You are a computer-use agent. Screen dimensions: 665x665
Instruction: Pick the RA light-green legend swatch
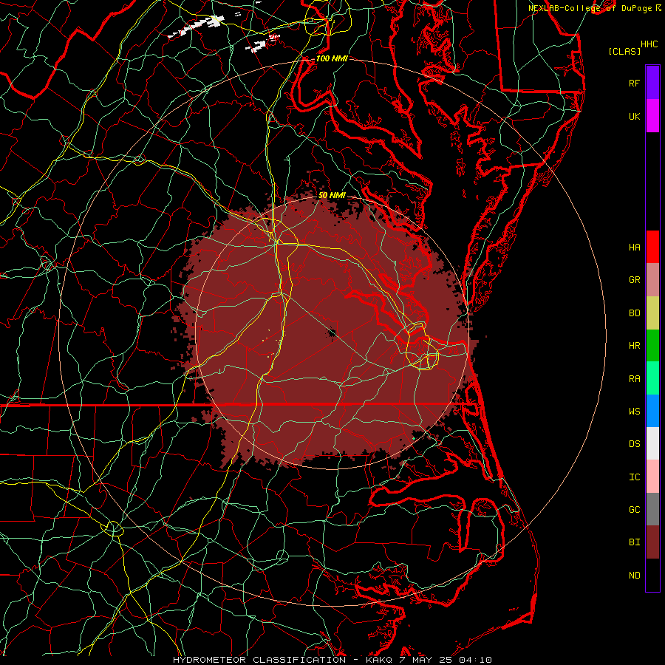(x=652, y=378)
